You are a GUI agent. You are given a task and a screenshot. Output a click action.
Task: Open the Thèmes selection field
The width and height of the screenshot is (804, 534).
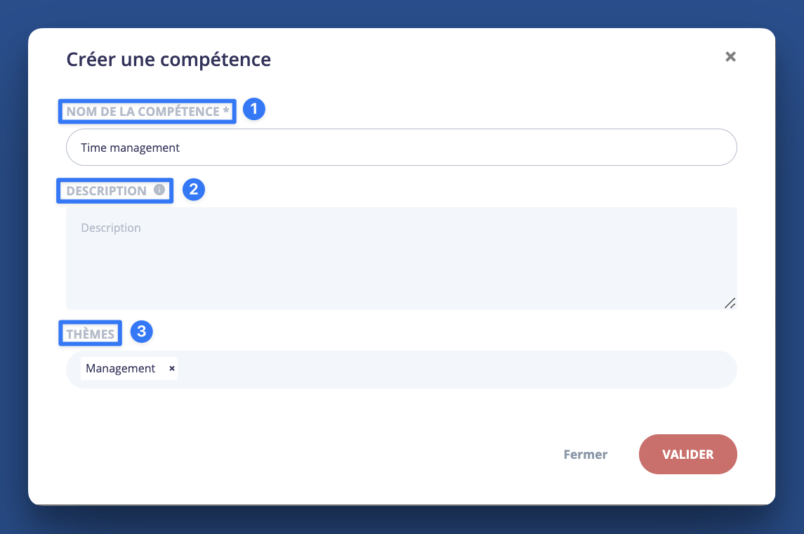[456, 370]
